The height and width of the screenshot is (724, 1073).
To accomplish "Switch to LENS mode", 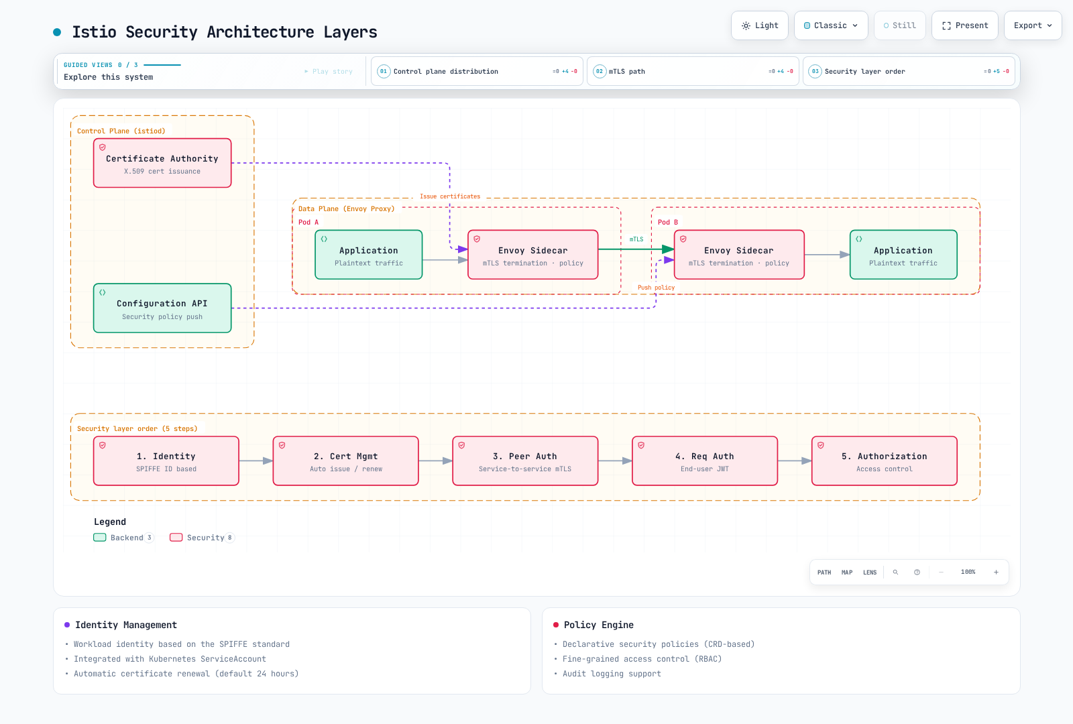I will (x=870, y=572).
